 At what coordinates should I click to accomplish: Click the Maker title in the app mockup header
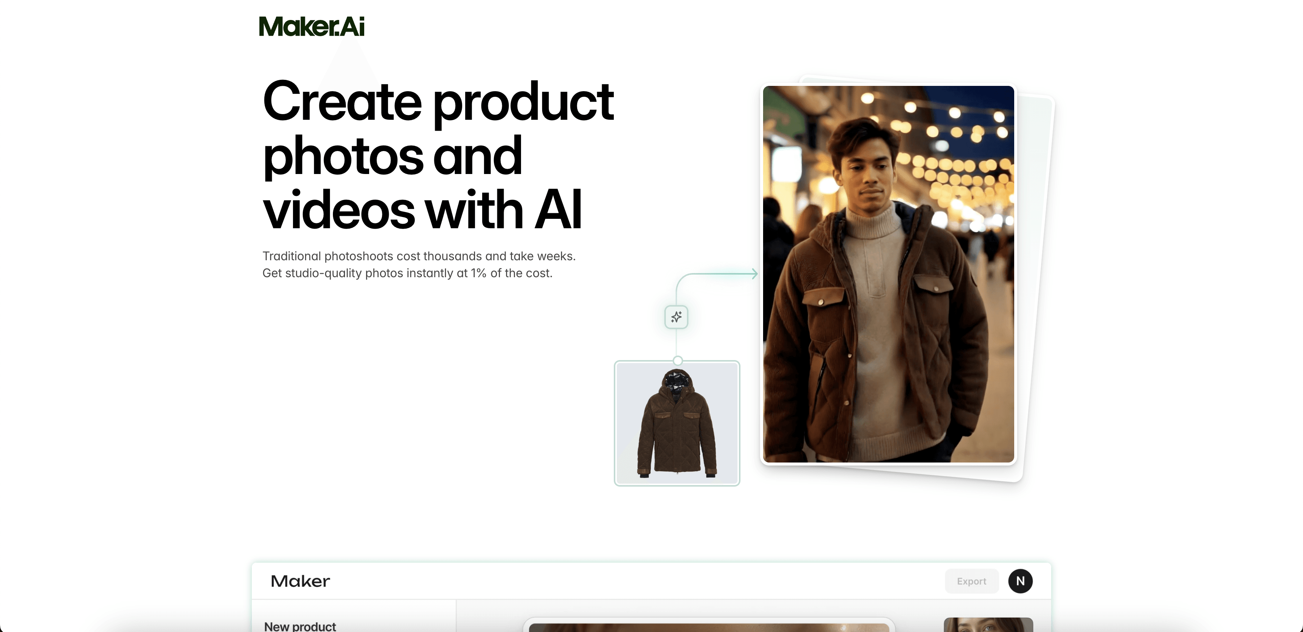300,581
